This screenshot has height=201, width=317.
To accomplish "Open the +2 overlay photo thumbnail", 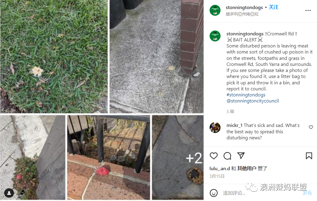I will coord(178,157).
